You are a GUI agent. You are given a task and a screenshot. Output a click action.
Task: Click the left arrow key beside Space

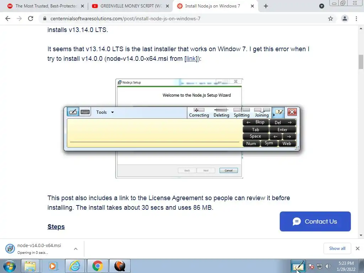coord(276,136)
